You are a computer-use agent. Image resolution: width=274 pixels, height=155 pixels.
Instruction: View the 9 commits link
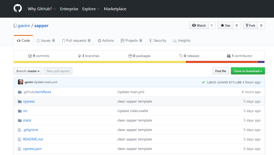point(39,56)
